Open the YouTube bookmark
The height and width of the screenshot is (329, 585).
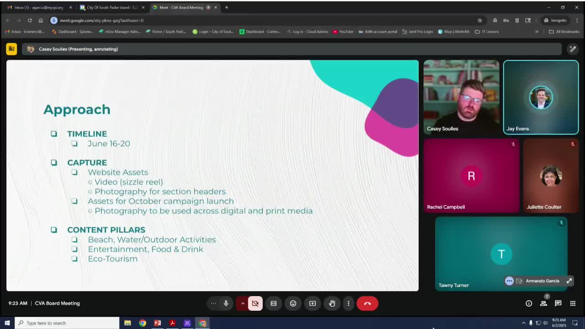pos(343,32)
